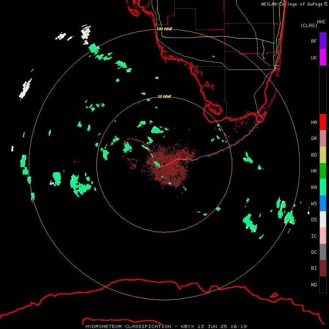Click the '100 NMI' range ring label
329x329 pixels.
click(164, 29)
